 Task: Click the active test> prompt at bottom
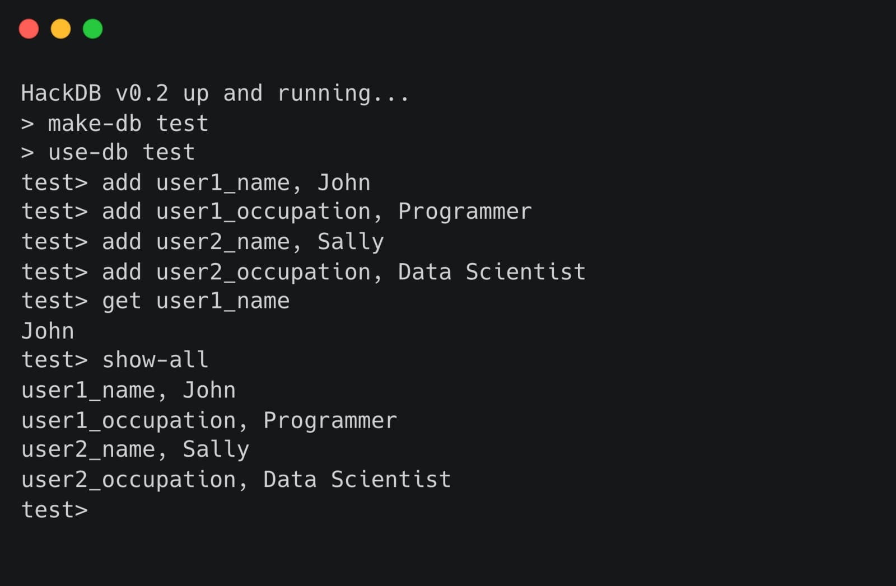tap(54, 509)
